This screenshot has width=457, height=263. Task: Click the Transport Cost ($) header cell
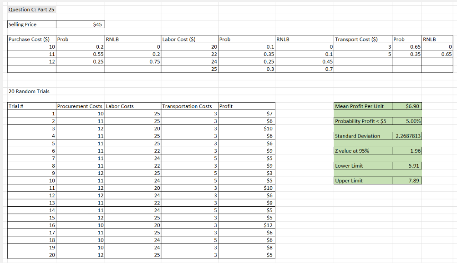(x=356, y=40)
